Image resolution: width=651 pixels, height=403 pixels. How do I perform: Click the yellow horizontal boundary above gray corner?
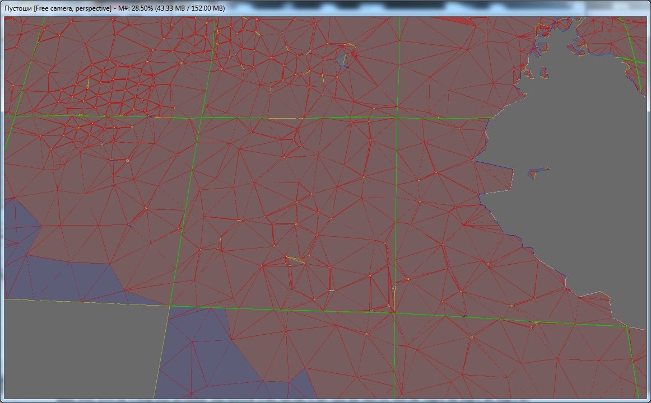[84, 302]
